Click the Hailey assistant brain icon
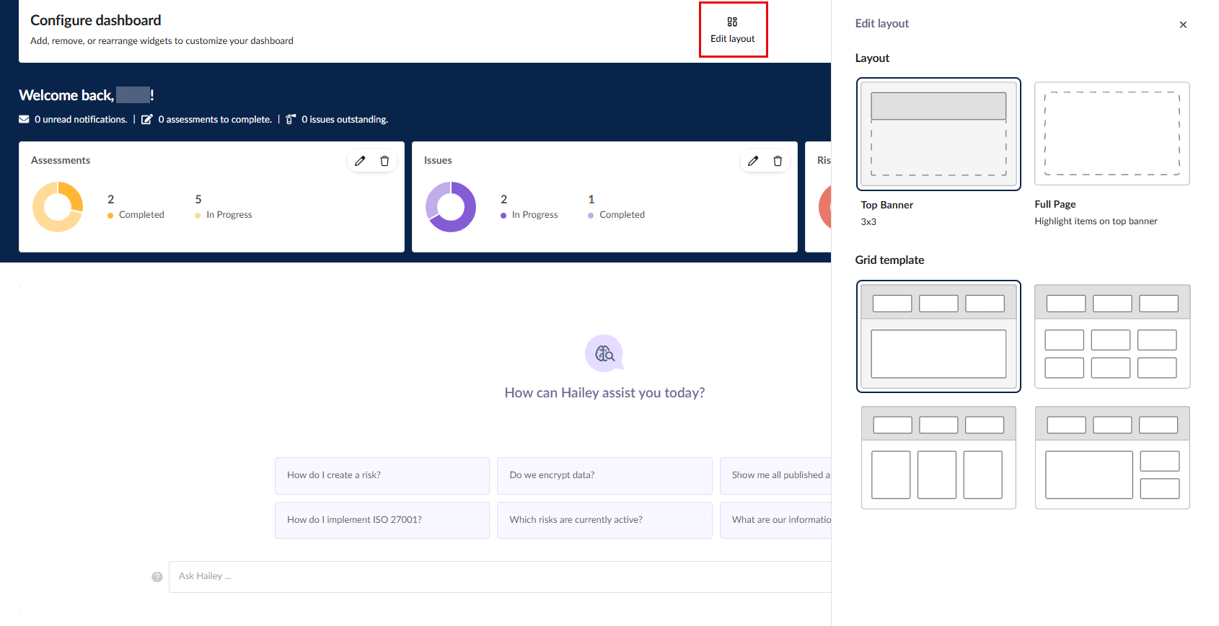 tap(604, 353)
